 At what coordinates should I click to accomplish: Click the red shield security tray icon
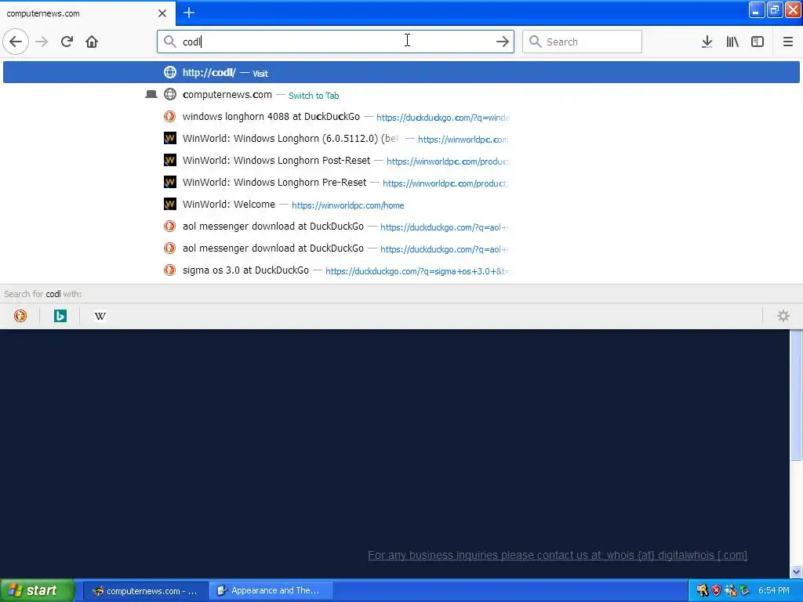tap(716, 590)
